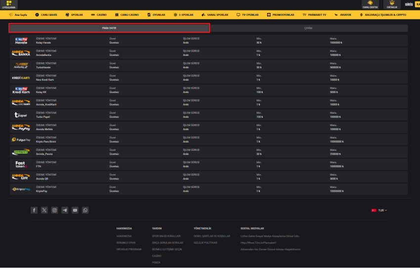Click the T2m.io/Parmabet1 address link

tap(258, 243)
